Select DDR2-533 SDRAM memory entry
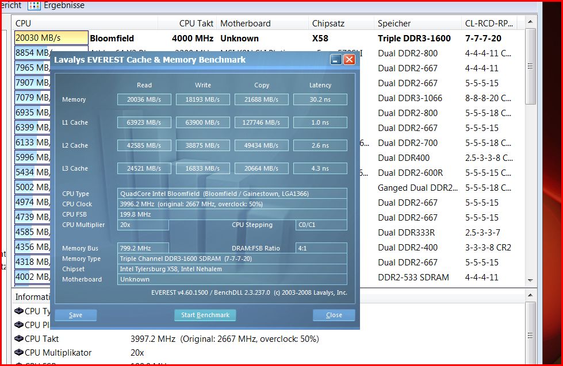 (x=413, y=278)
